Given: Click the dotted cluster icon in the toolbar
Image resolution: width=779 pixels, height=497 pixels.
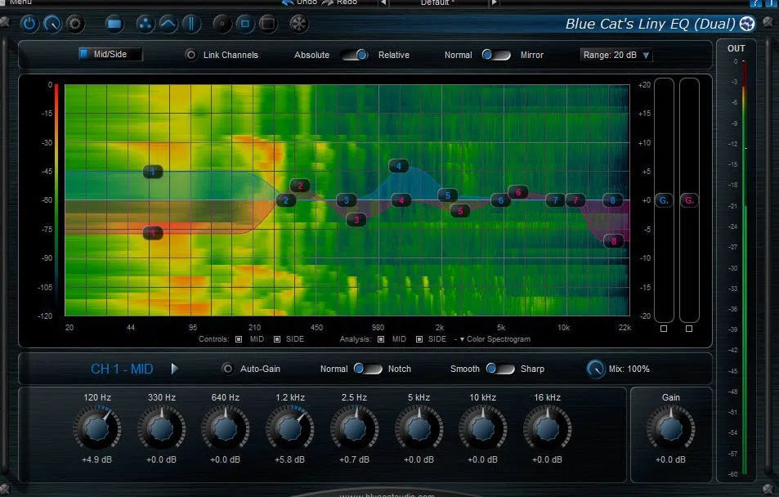Looking at the screenshot, I should pos(144,24).
